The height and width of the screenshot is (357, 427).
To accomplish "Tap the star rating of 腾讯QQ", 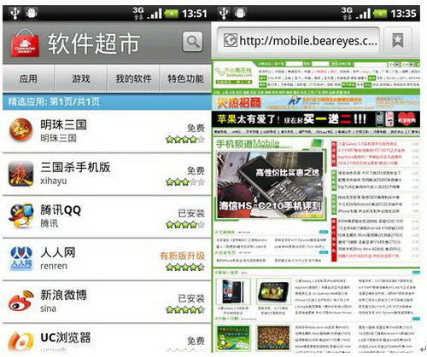I will (185, 225).
